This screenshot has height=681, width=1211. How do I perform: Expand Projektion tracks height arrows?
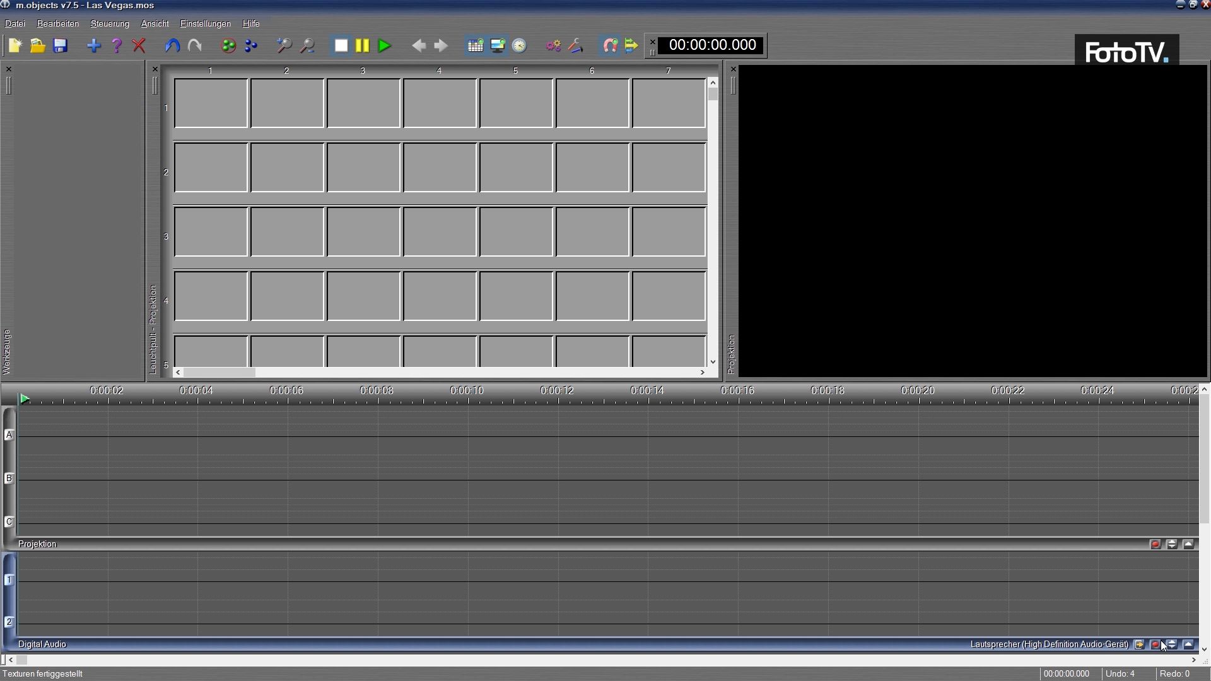click(x=1172, y=544)
